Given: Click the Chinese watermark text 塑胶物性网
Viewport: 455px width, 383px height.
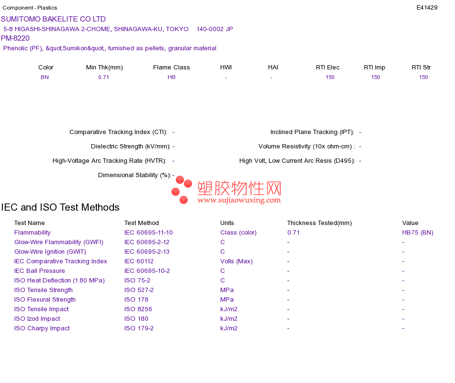Looking at the screenshot, I should (239, 188).
